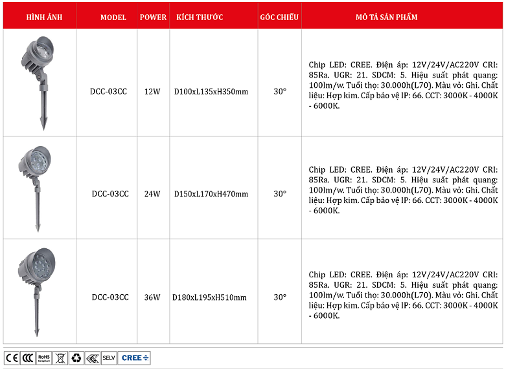506x373 pixels.
Task: Open the 36W spike light product image
Action: (36, 292)
